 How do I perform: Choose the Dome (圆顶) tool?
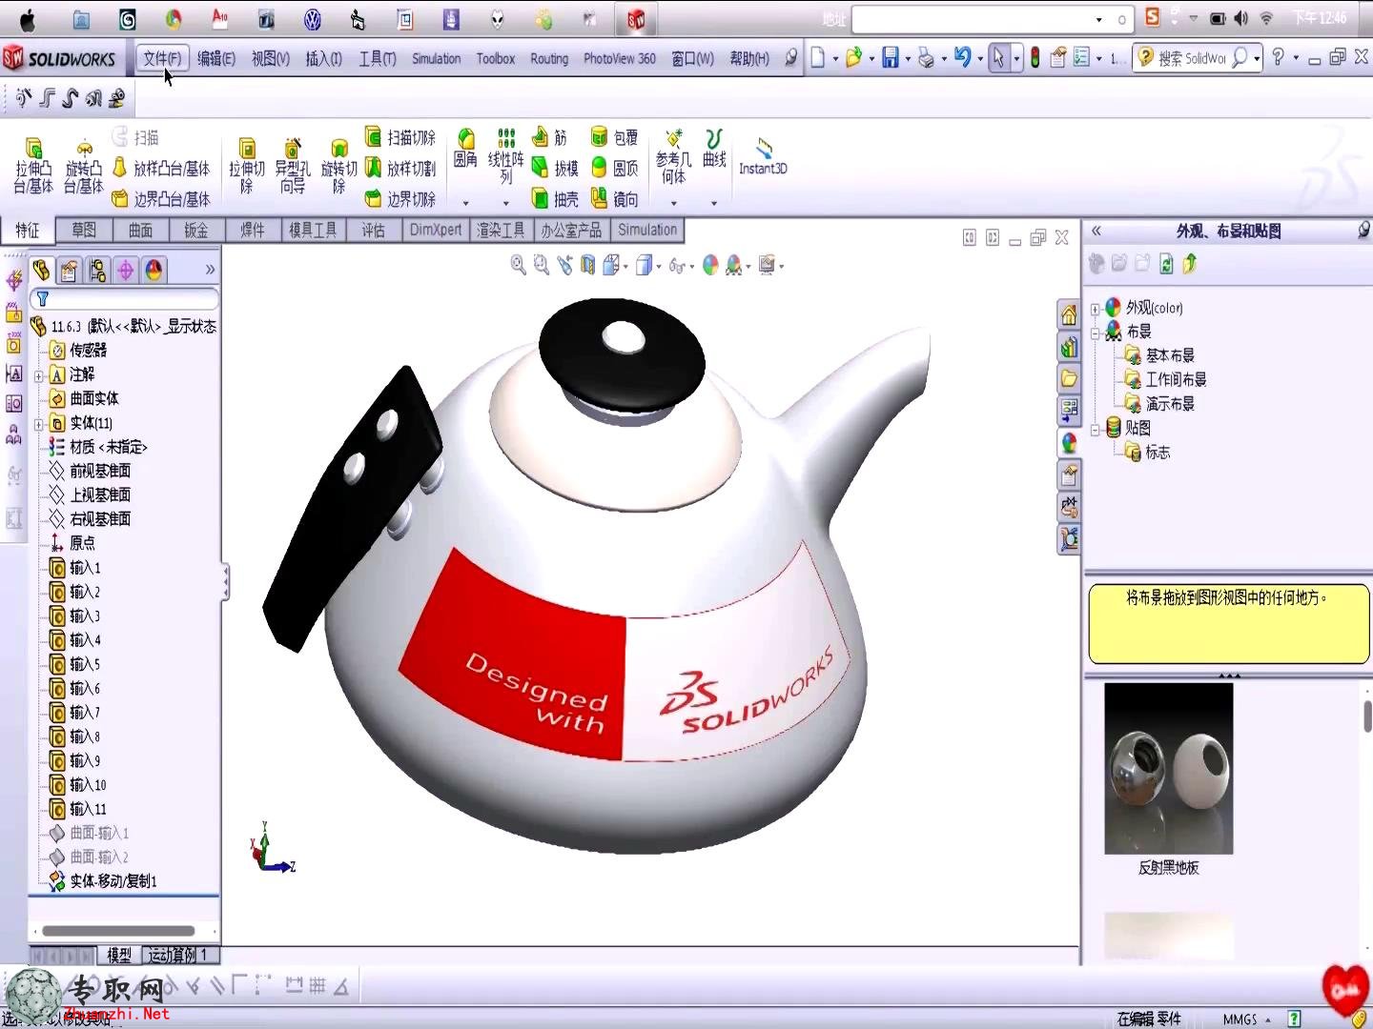coord(614,169)
